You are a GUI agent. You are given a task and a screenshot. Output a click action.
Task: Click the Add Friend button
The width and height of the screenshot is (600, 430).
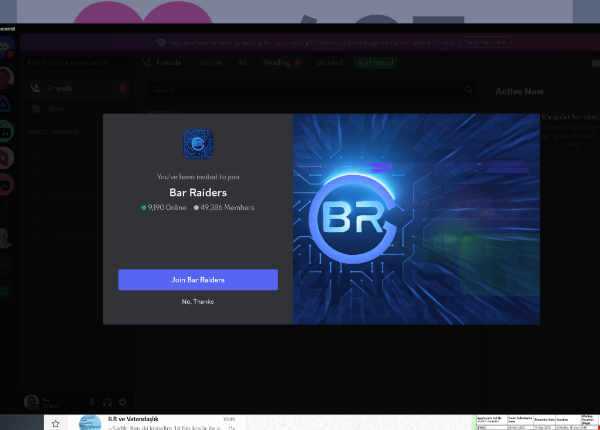pyautogui.click(x=375, y=63)
